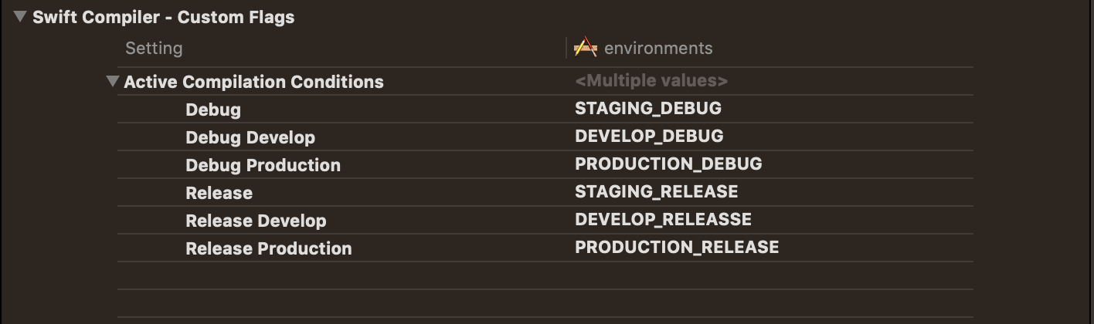Collapse the Swift Compiler - Custom Flags section

(20, 16)
